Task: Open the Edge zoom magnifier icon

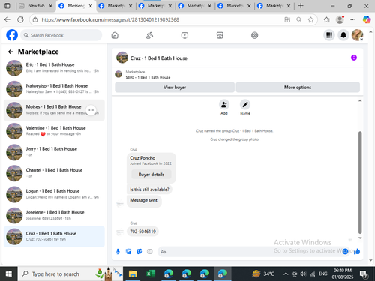Action: tap(299, 19)
